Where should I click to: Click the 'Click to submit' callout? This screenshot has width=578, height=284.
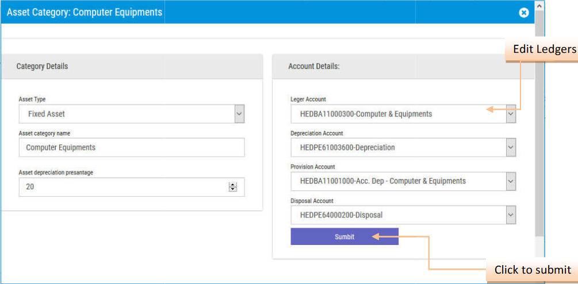point(532,270)
